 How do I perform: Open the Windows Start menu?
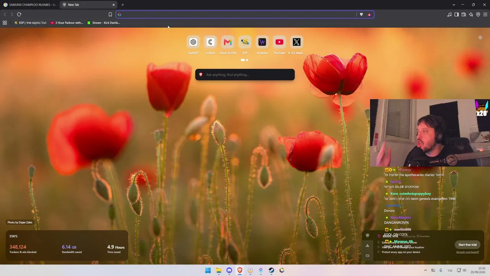tap(208, 270)
